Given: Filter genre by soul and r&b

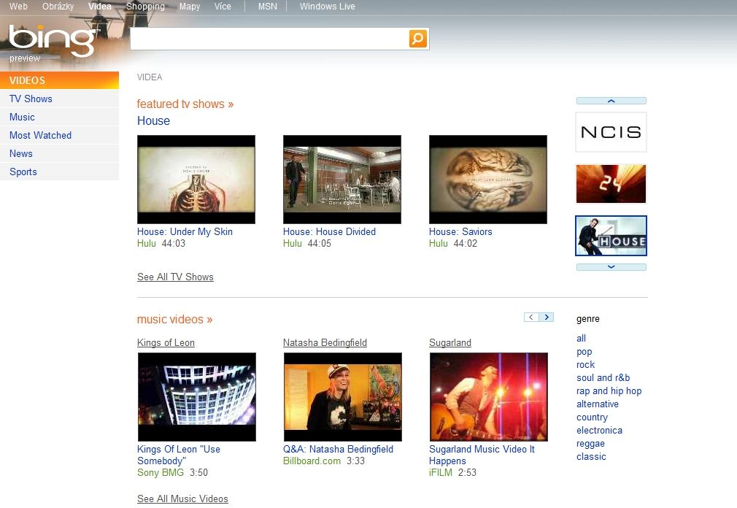Looking at the screenshot, I should click(603, 378).
